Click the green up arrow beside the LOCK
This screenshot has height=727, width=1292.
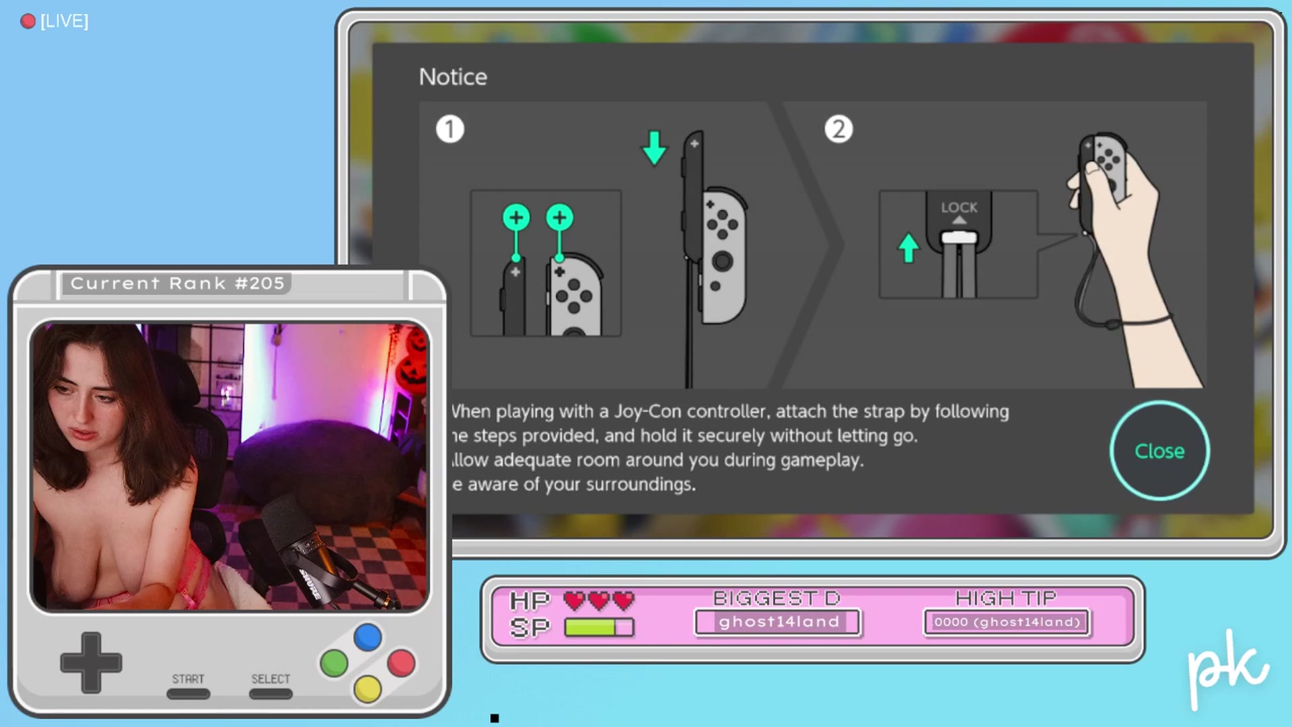[908, 248]
